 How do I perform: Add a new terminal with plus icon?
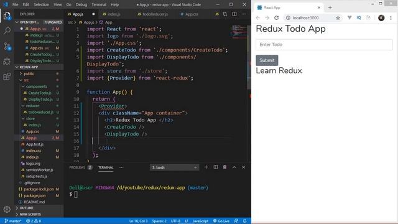pyautogui.click(x=206, y=167)
